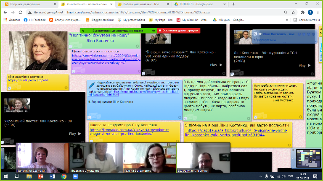Open the Chrome three-dot menu

tap(318, 12)
